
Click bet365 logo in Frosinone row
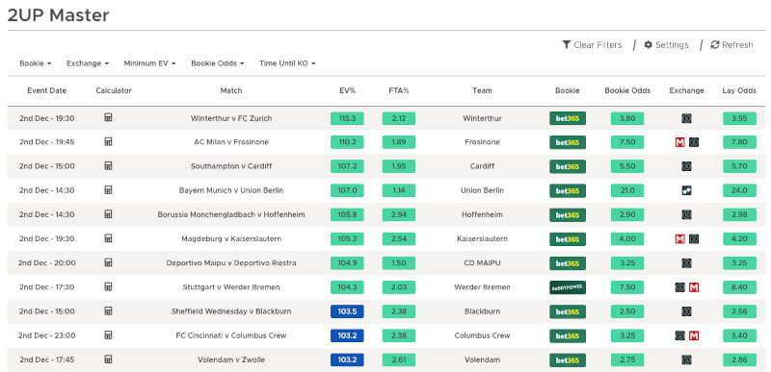coord(568,142)
